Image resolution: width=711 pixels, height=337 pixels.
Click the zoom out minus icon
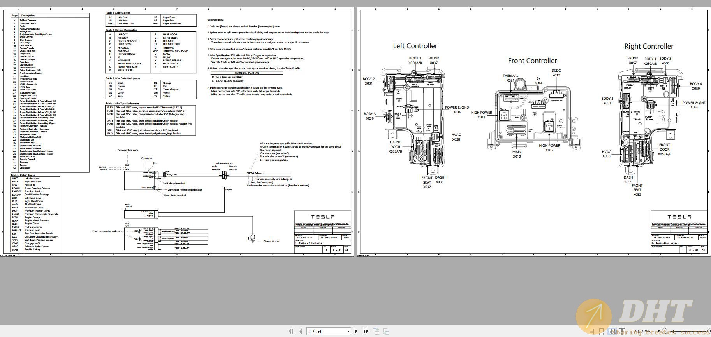664,331
